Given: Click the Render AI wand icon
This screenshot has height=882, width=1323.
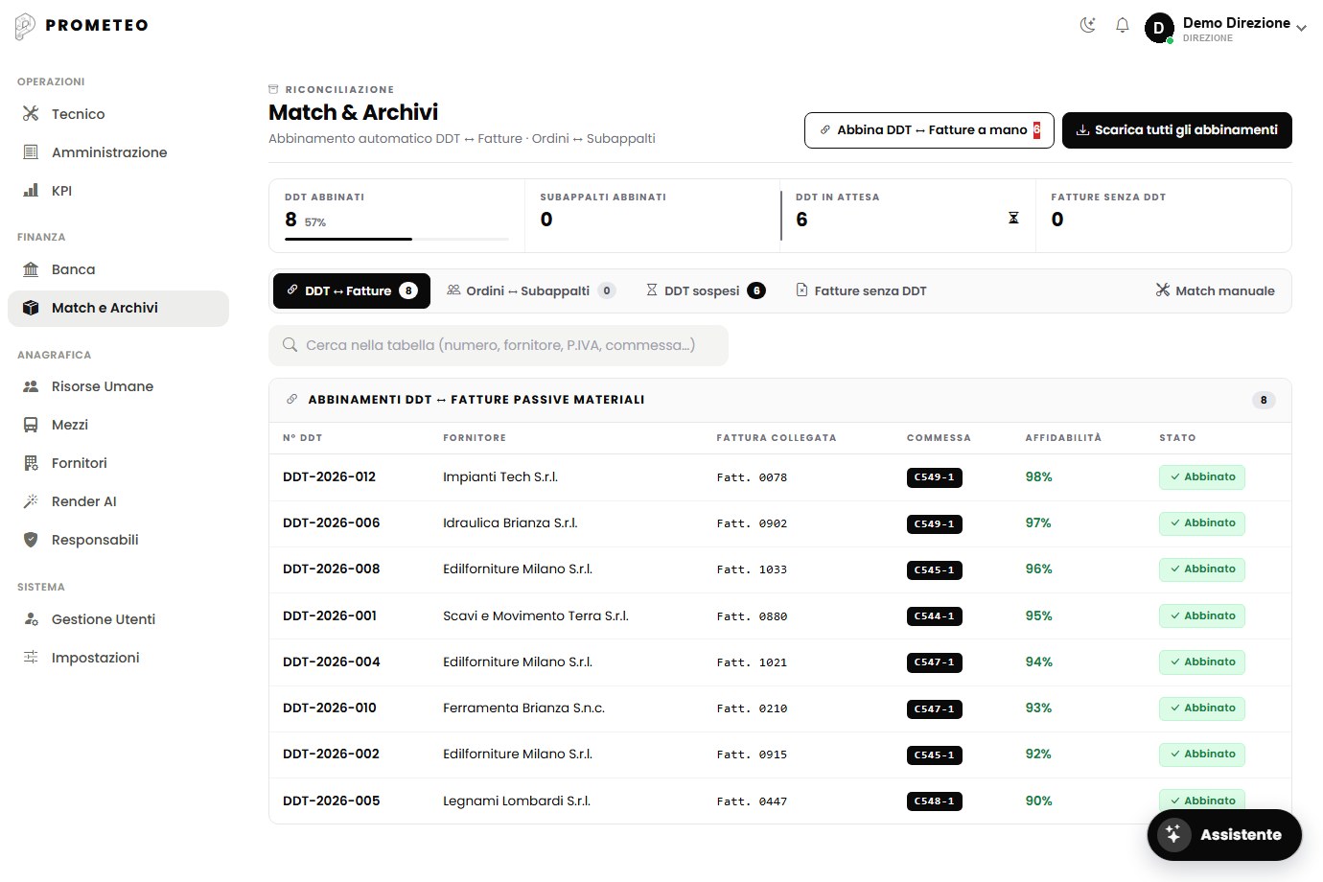Looking at the screenshot, I should (31, 501).
